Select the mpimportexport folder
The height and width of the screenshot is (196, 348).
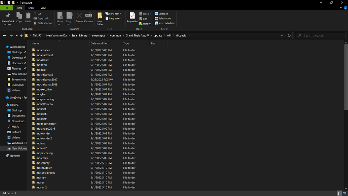click(46, 124)
